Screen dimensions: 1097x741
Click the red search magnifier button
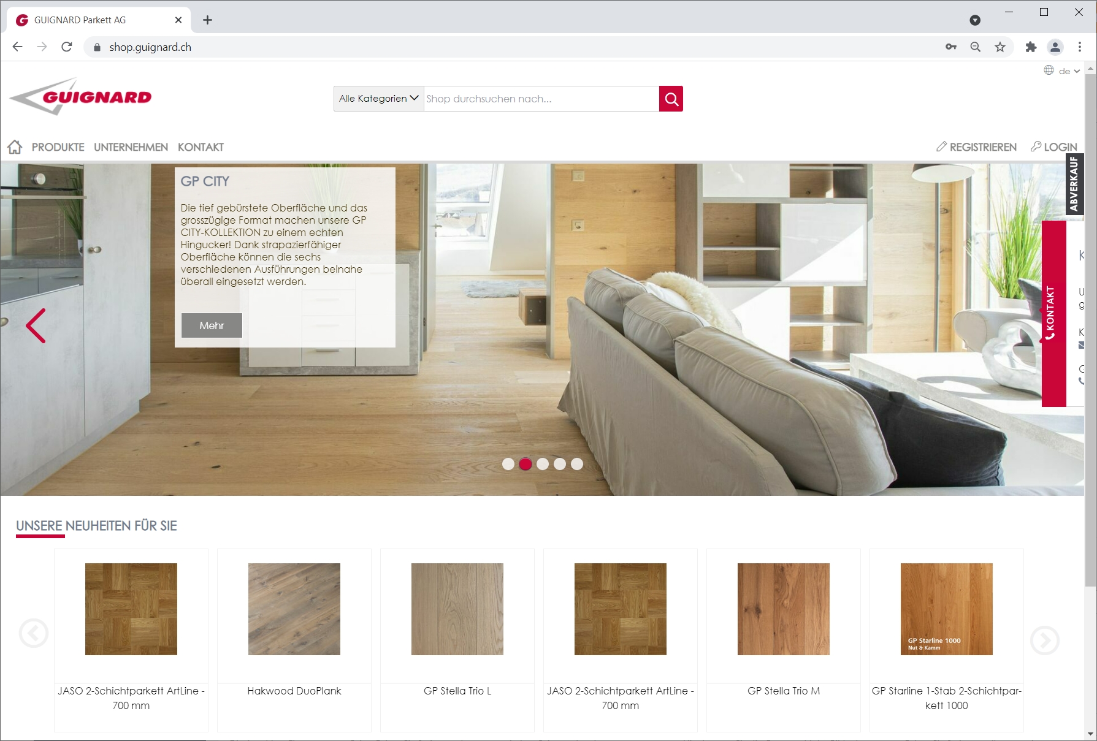point(671,99)
